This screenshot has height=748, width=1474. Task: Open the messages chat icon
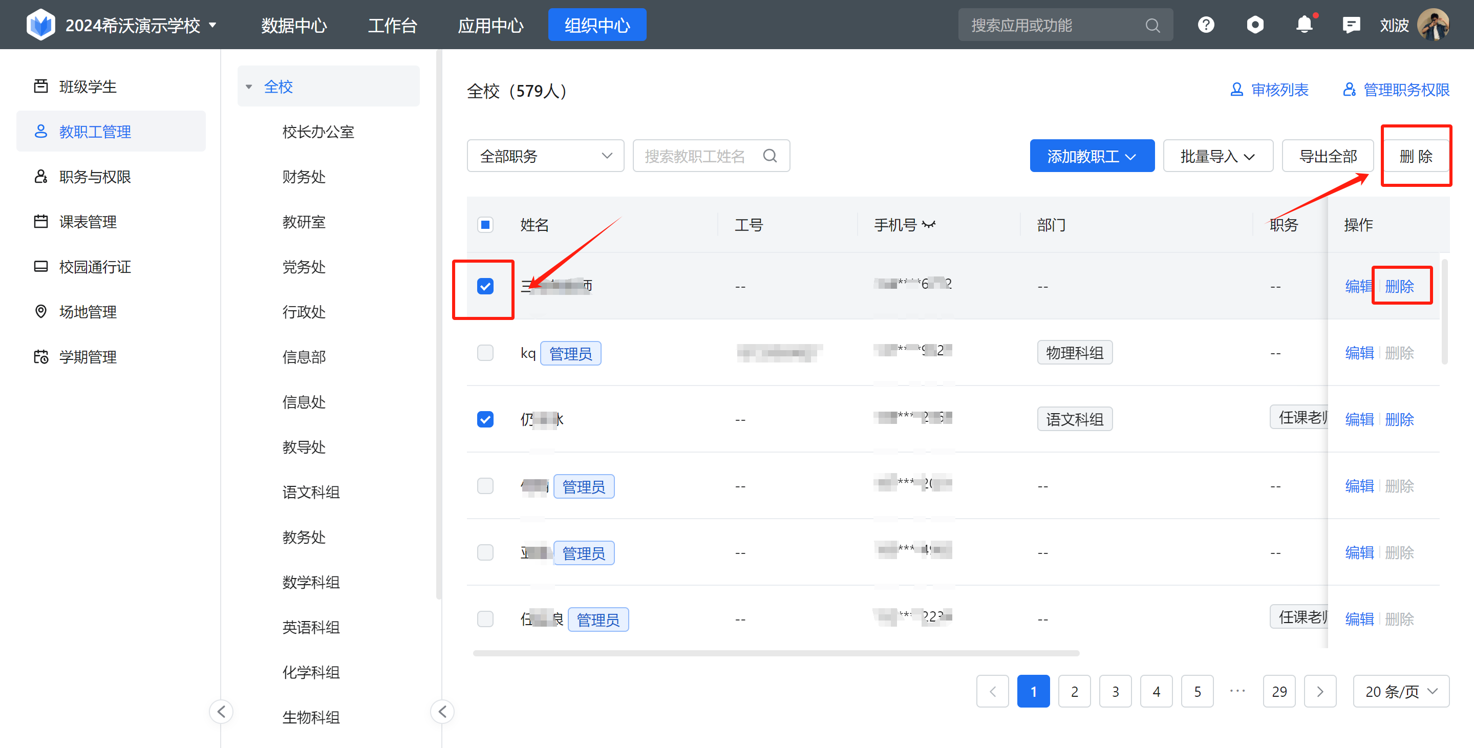click(x=1351, y=25)
